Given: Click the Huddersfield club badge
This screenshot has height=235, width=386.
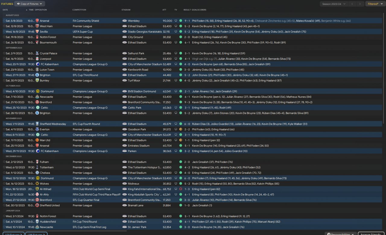Looking at the screenshot, I should coord(37,222).
